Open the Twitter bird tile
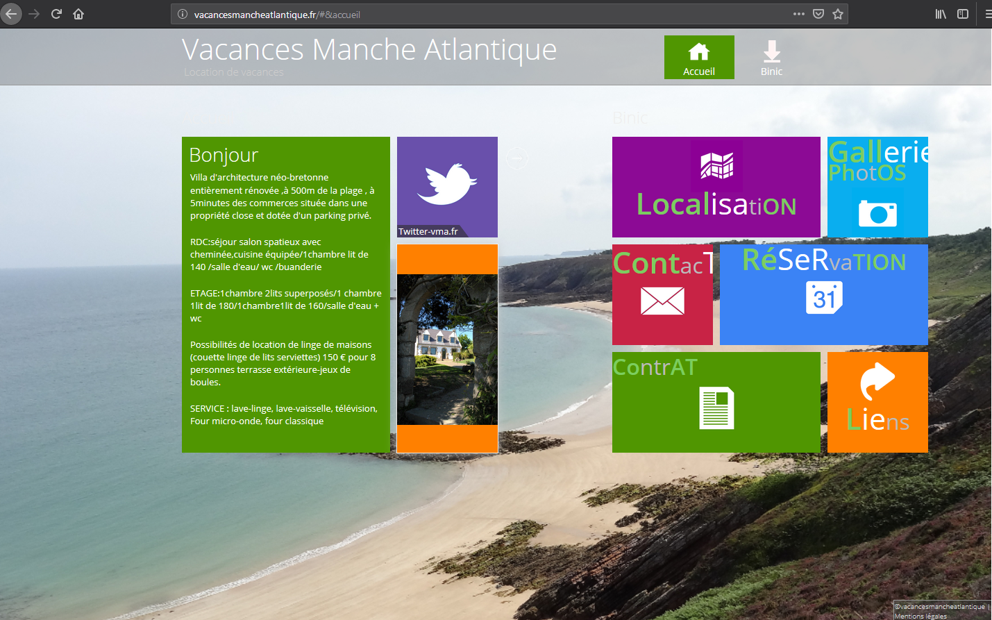Image resolution: width=992 pixels, height=620 pixels. coord(447,187)
